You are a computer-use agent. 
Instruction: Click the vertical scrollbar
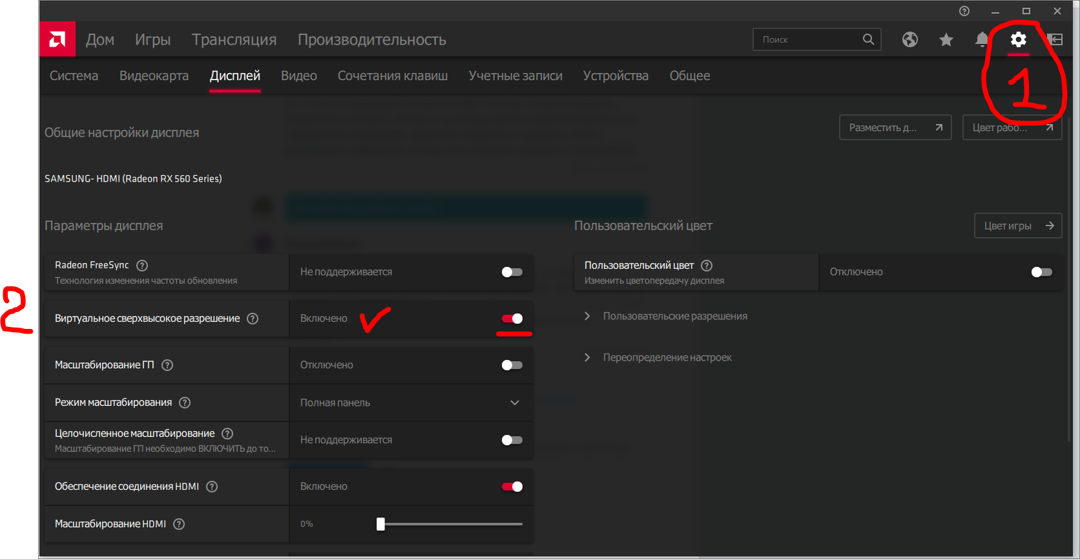coord(1070,278)
